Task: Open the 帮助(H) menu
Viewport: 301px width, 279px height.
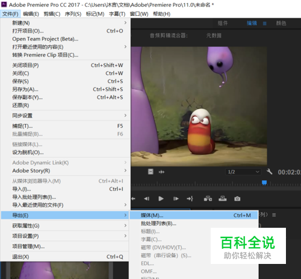Action: click(x=161, y=14)
